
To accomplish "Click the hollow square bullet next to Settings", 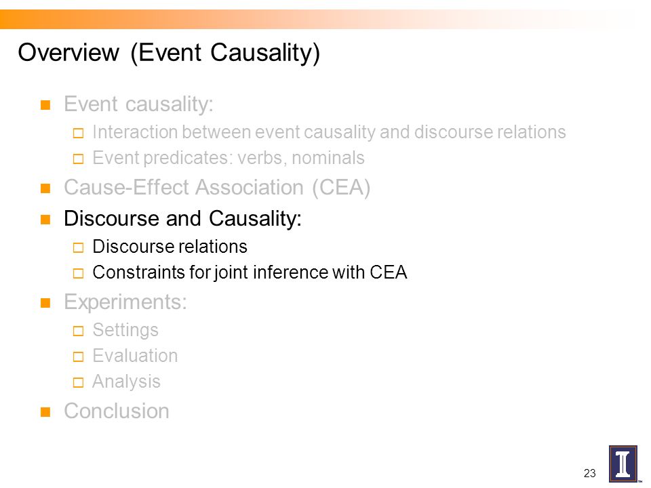I will pyautogui.click(x=78, y=331).
